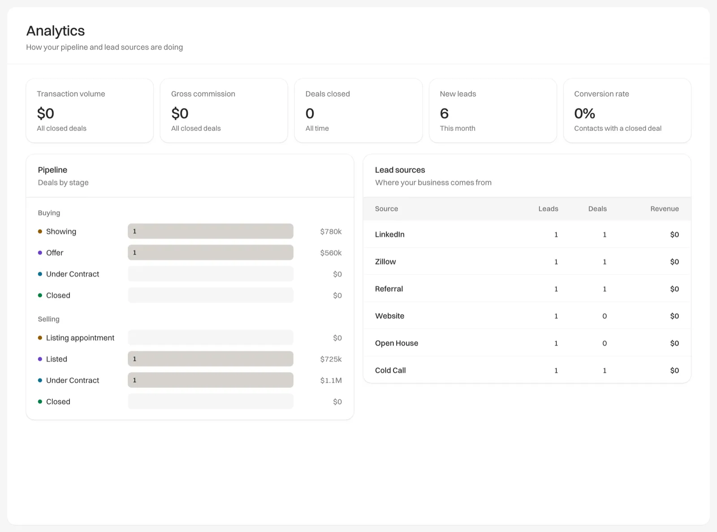
Task: Click the Buying Showing bar
Action: 211,231
